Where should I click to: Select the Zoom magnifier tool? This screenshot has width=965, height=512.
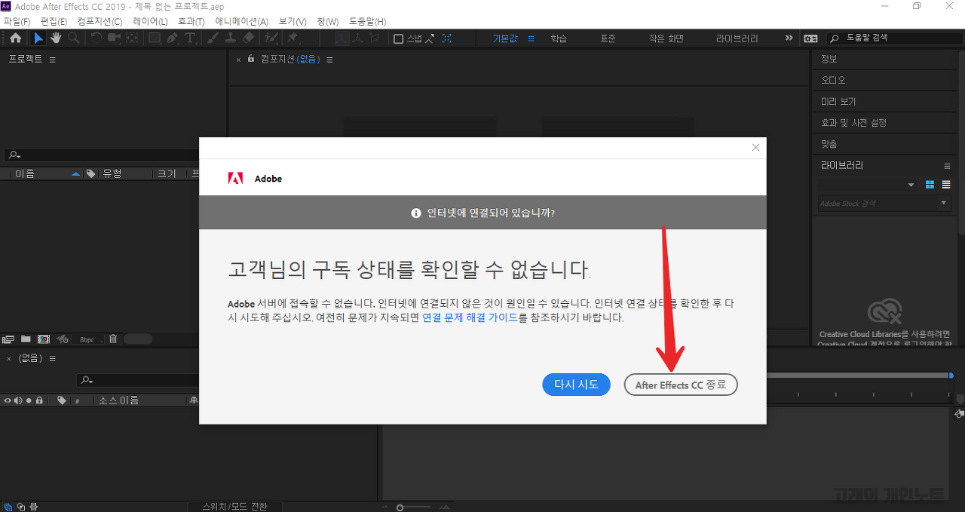74,38
